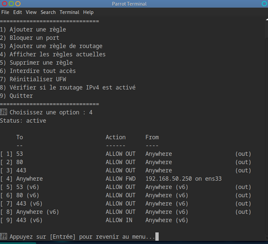268x244 pixels.
Task: Click the 'To' column header text
Action: point(20,138)
